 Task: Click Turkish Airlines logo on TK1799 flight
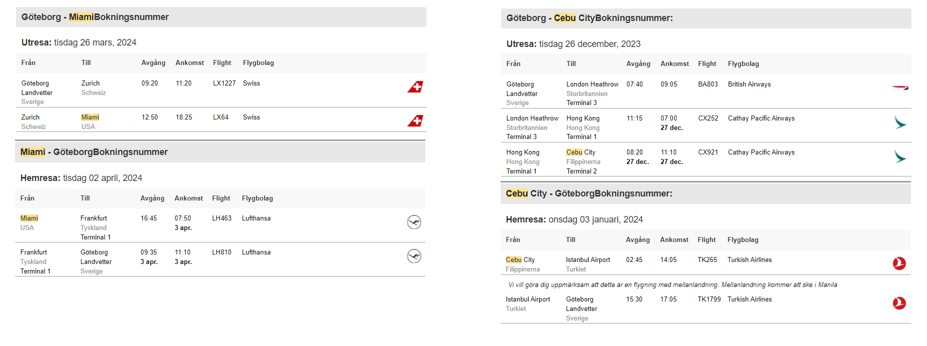pyautogui.click(x=899, y=303)
